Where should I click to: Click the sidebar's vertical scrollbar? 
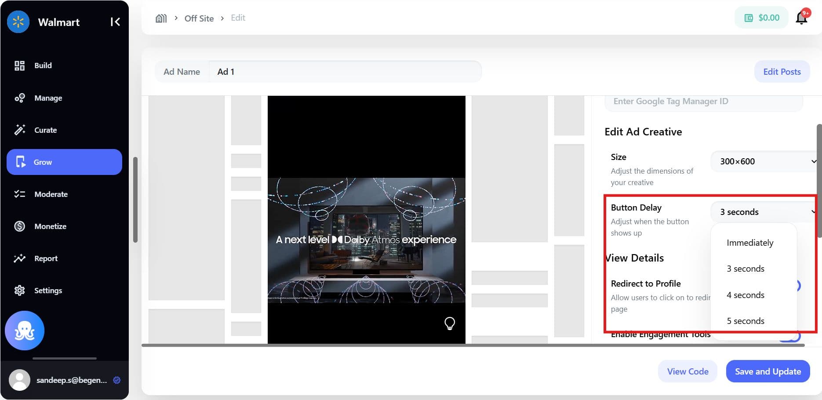[x=135, y=200]
